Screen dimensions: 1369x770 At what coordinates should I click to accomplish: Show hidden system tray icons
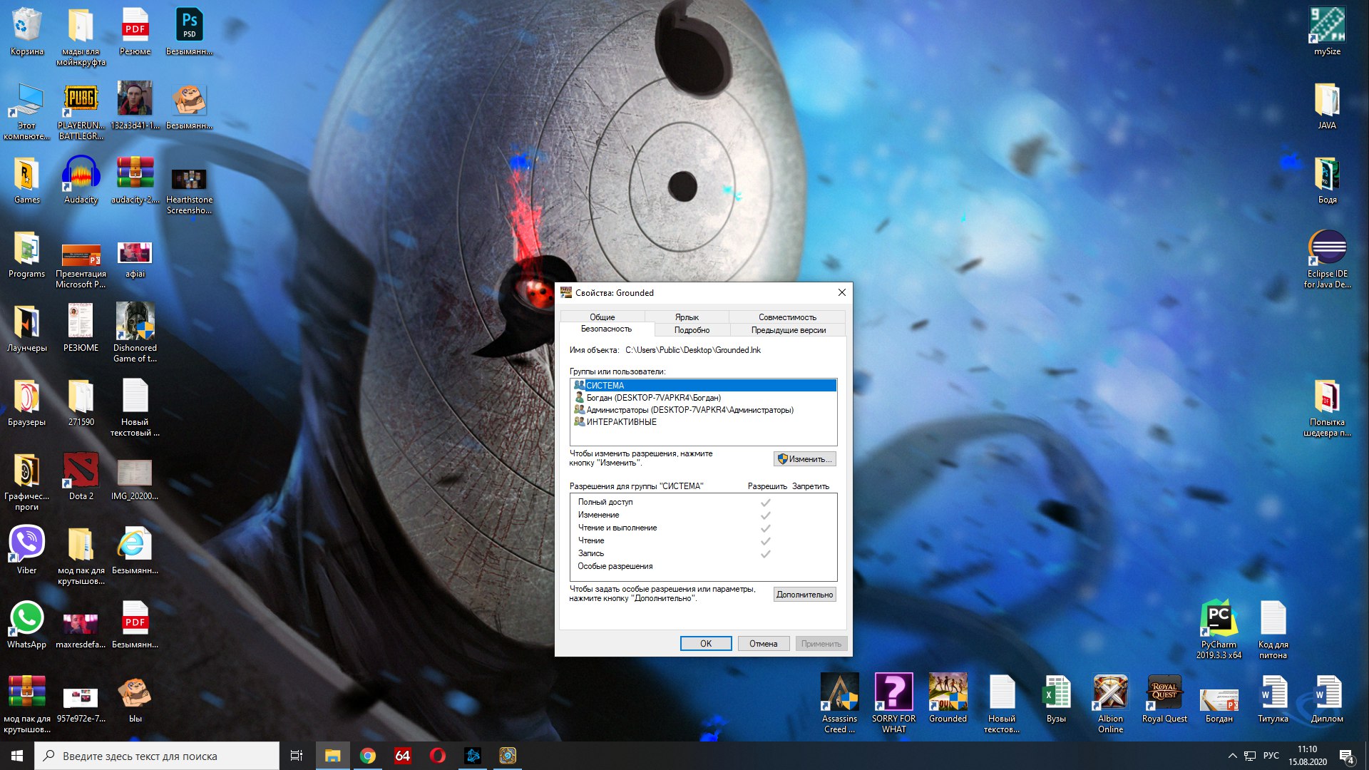tap(1232, 756)
